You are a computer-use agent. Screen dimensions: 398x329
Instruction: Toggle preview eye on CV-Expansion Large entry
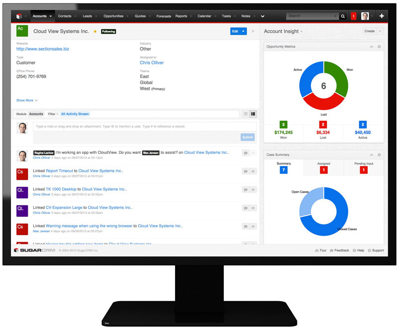(x=253, y=208)
